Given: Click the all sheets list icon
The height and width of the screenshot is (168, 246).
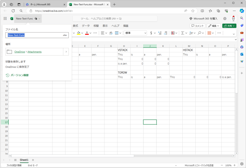Looking at the screenshot, I should pos(15,160).
